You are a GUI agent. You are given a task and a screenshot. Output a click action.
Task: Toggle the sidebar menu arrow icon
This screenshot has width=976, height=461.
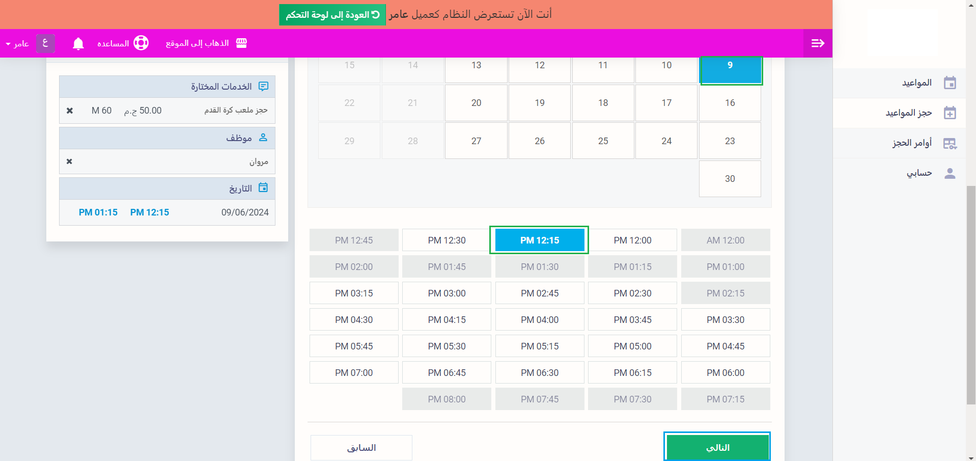pos(818,43)
